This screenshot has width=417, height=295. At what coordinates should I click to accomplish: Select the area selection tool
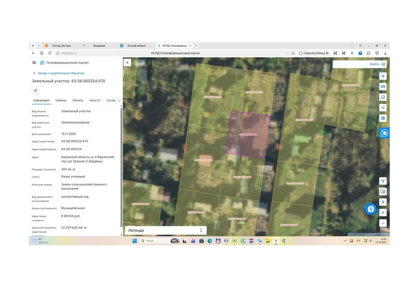383,97
